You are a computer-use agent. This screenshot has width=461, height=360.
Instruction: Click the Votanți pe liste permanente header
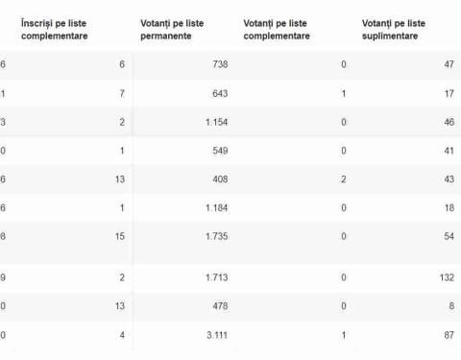point(172,30)
